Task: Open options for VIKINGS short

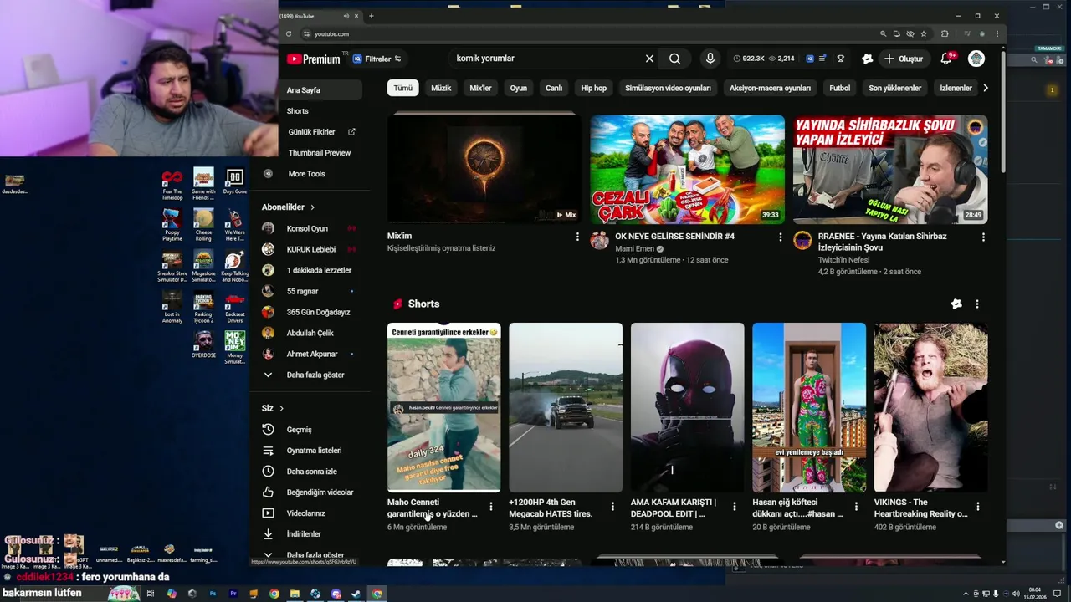Action: pyautogui.click(x=977, y=506)
